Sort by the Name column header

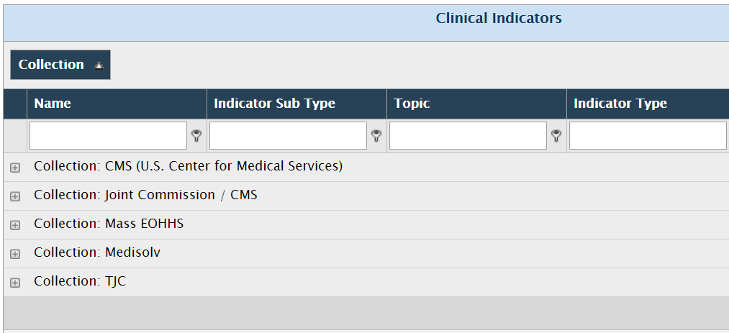click(x=53, y=103)
